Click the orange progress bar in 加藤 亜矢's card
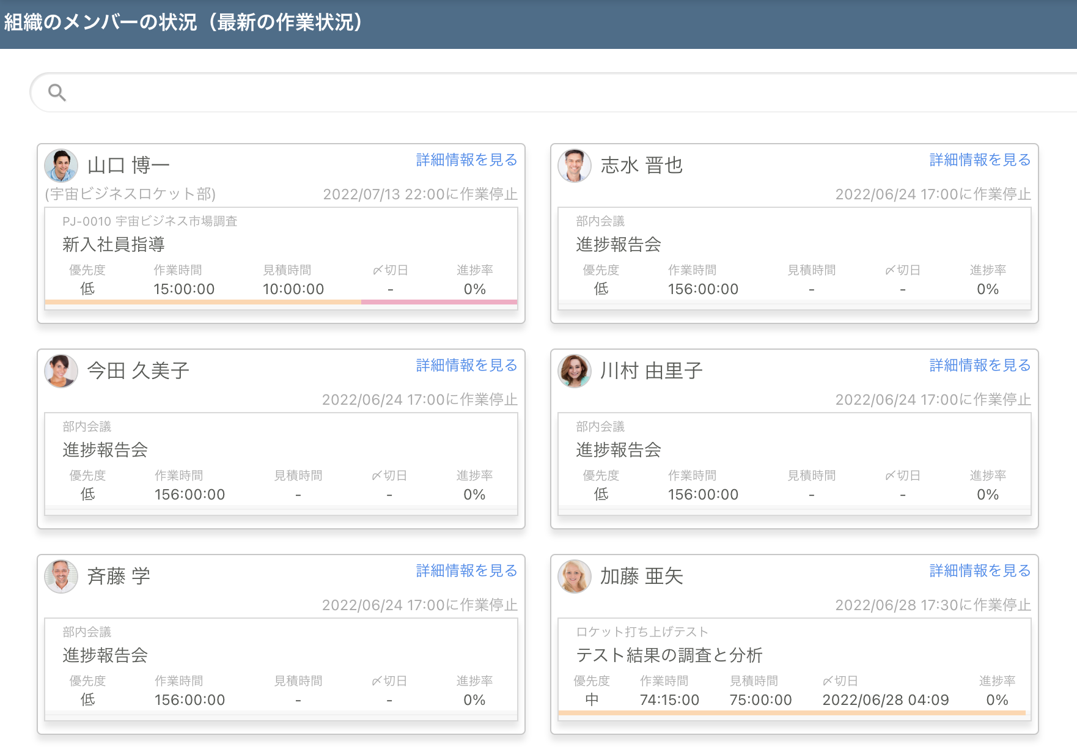 tap(792, 713)
